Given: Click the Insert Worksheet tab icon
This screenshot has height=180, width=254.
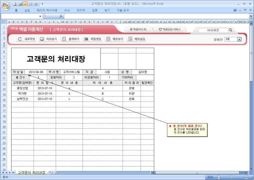Looking at the screenshot, I should click(51, 173).
